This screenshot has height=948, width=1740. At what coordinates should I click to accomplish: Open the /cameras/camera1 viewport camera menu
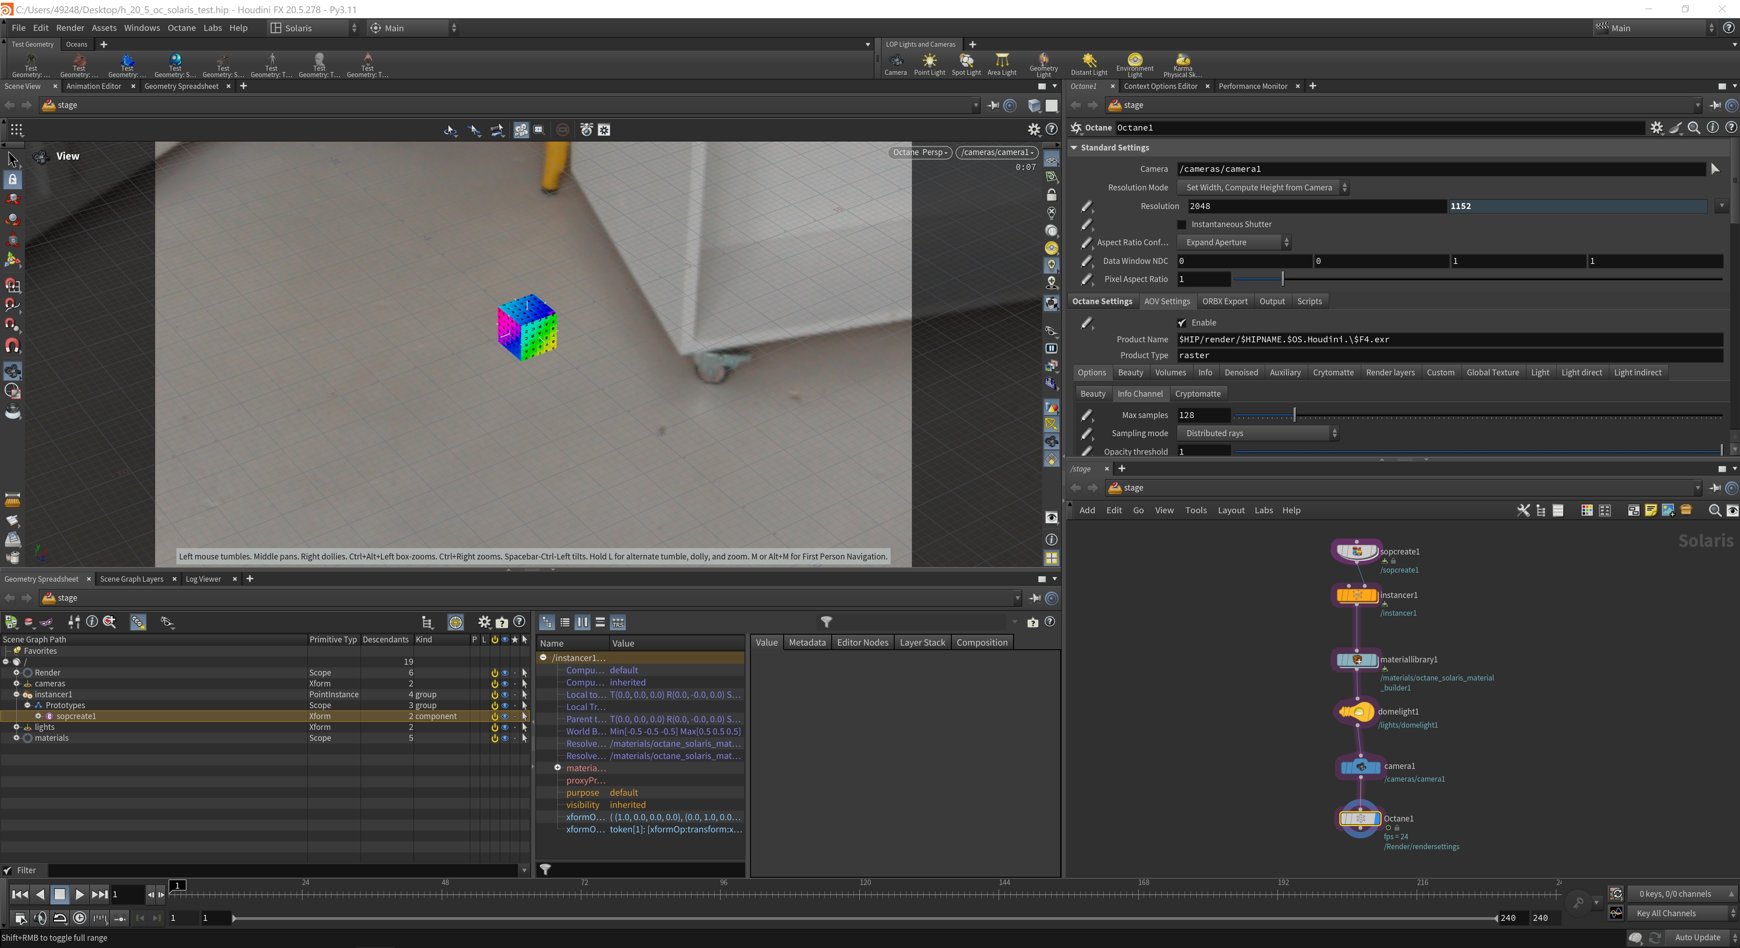[997, 153]
